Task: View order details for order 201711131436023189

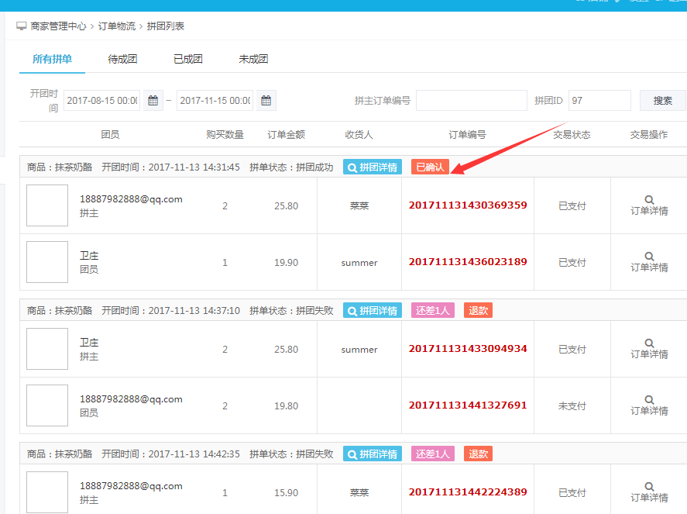Action: coord(648,261)
